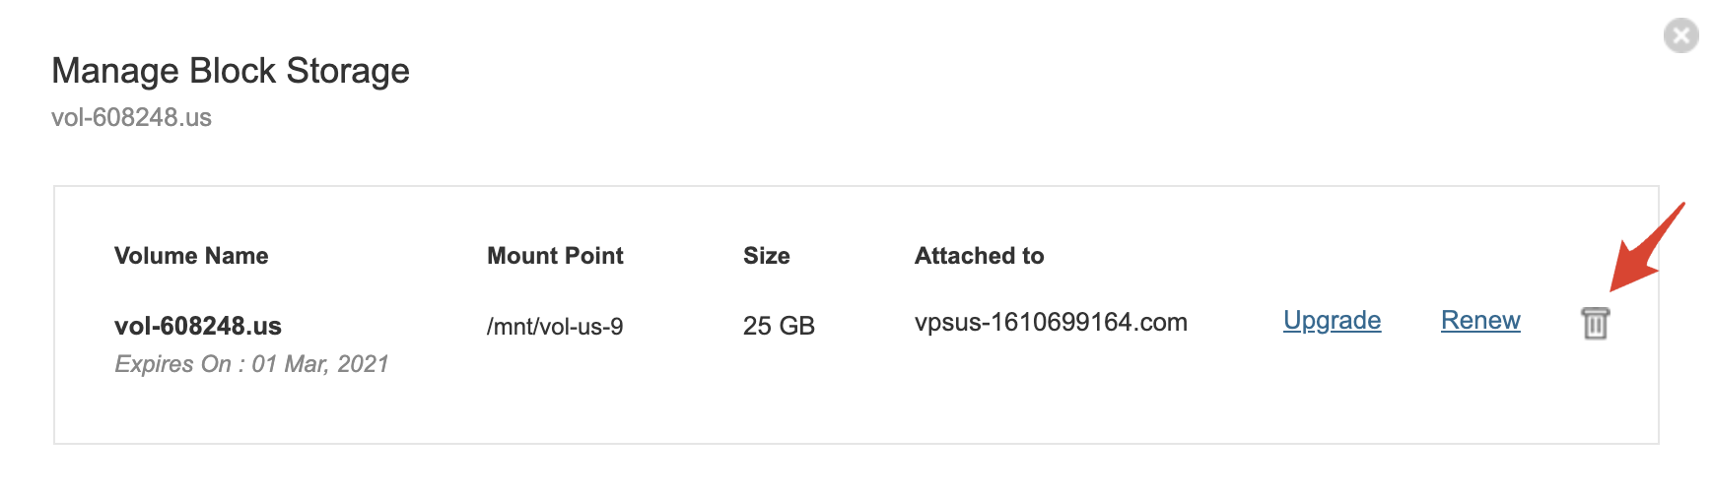The height and width of the screenshot is (496, 1713).
Task: Delete the vol-608248.us volume via trash icon
Action: pyautogui.click(x=1595, y=323)
